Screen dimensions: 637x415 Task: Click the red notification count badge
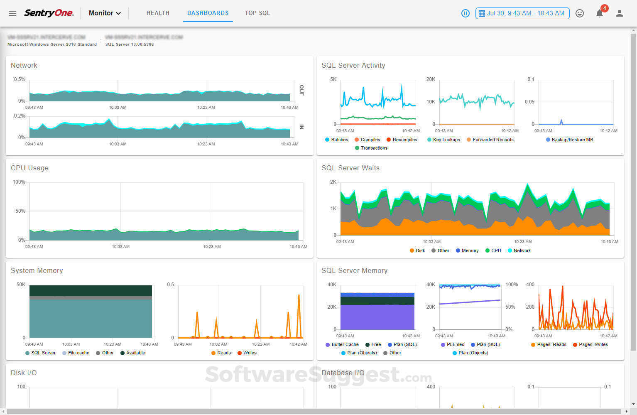pyautogui.click(x=605, y=8)
